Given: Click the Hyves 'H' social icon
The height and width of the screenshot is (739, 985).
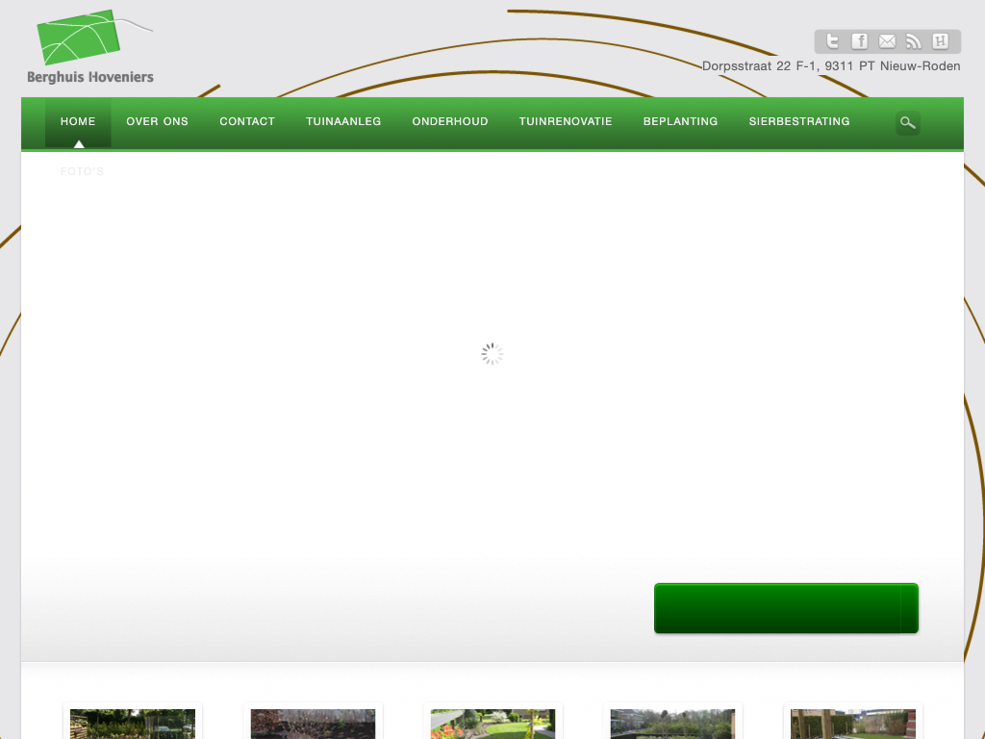Looking at the screenshot, I should pos(941,41).
